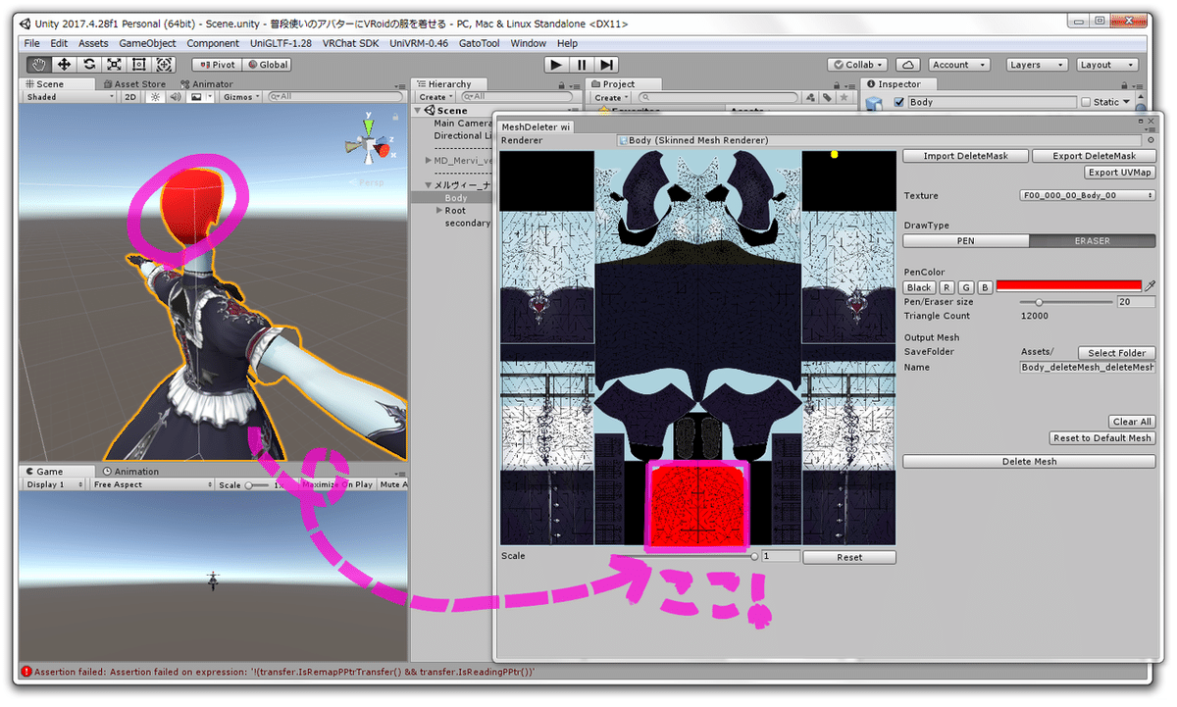The height and width of the screenshot is (707, 1177).
Task: Pick pen color with eyedropper icon
Action: tap(1151, 286)
